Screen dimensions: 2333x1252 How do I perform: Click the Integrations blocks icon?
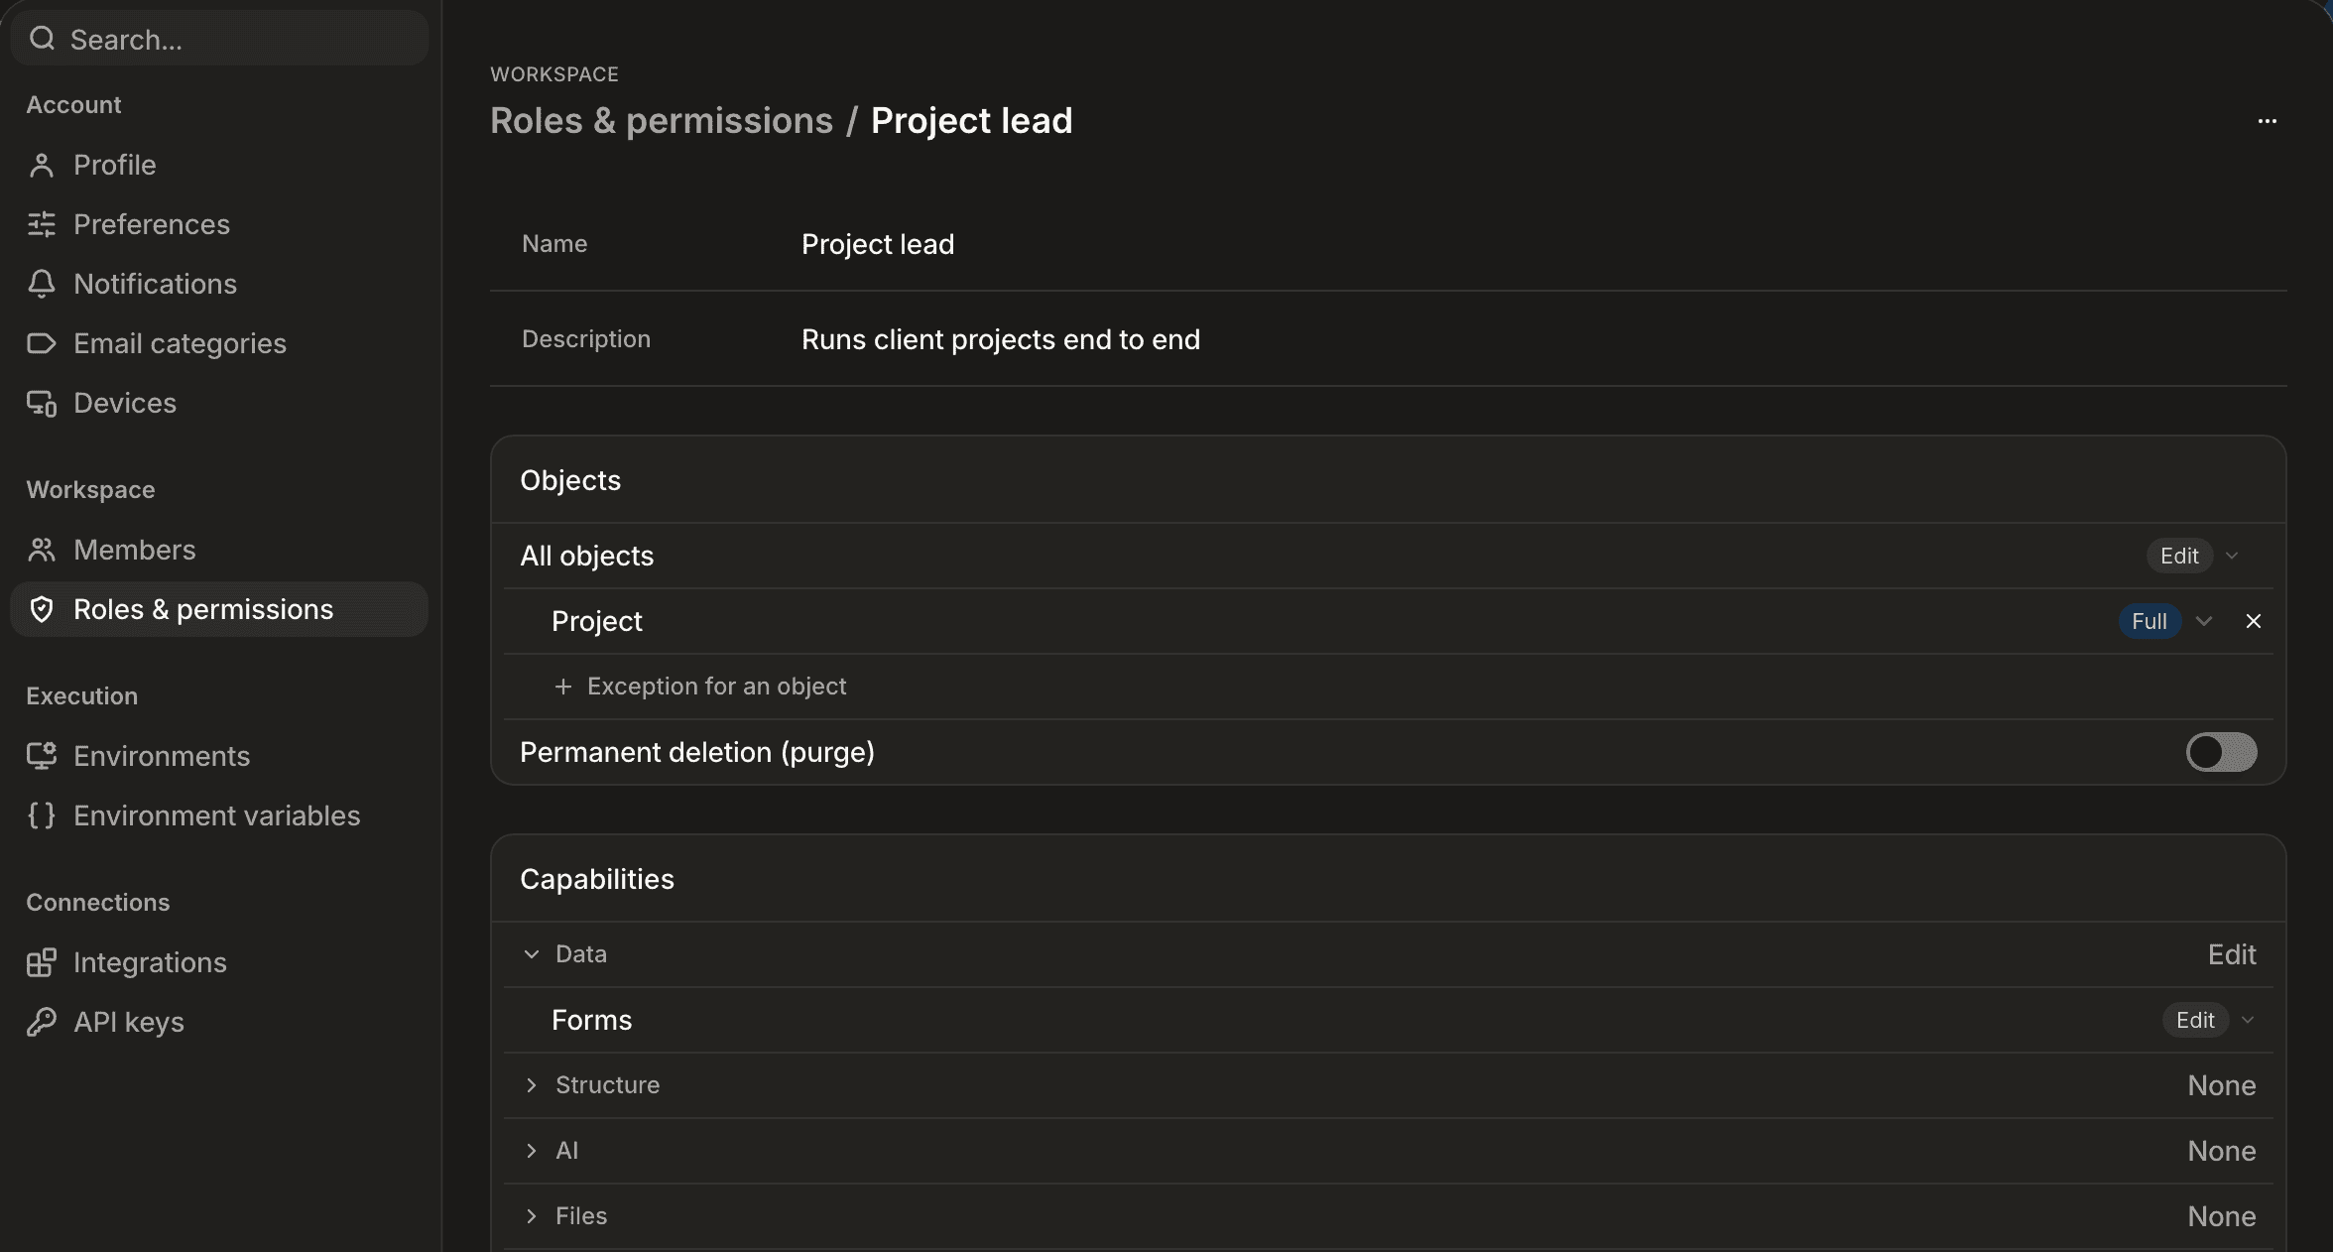click(42, 962)
